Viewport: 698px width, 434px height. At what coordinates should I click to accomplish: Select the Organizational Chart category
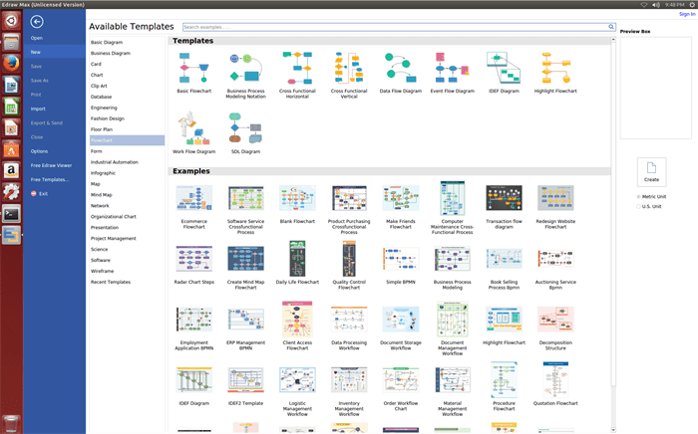pos(113,217)
